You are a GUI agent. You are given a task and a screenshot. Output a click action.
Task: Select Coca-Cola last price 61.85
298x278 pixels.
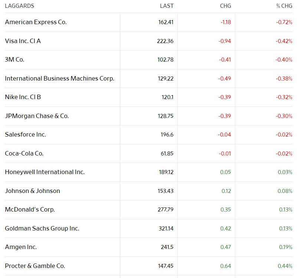(167, 153)
